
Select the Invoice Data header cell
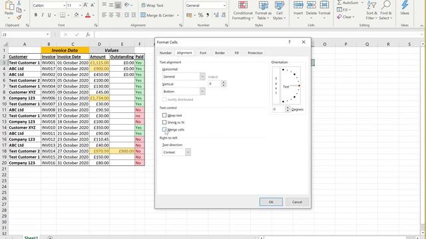(x=65, y=50)
